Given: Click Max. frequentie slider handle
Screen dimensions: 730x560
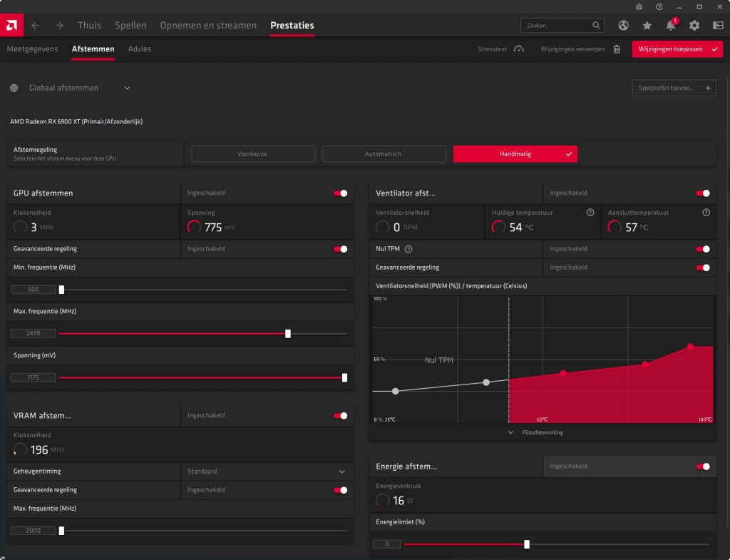Looking at the screenshot, I should [288, 333].
